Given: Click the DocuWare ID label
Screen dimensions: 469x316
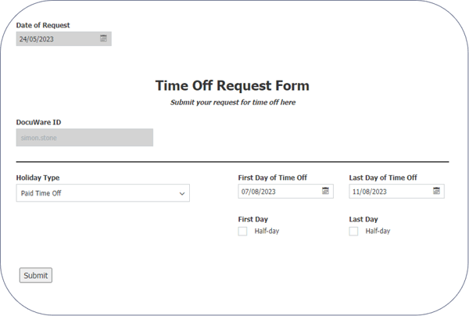Looking at the screenshot, I should [38, 122].
